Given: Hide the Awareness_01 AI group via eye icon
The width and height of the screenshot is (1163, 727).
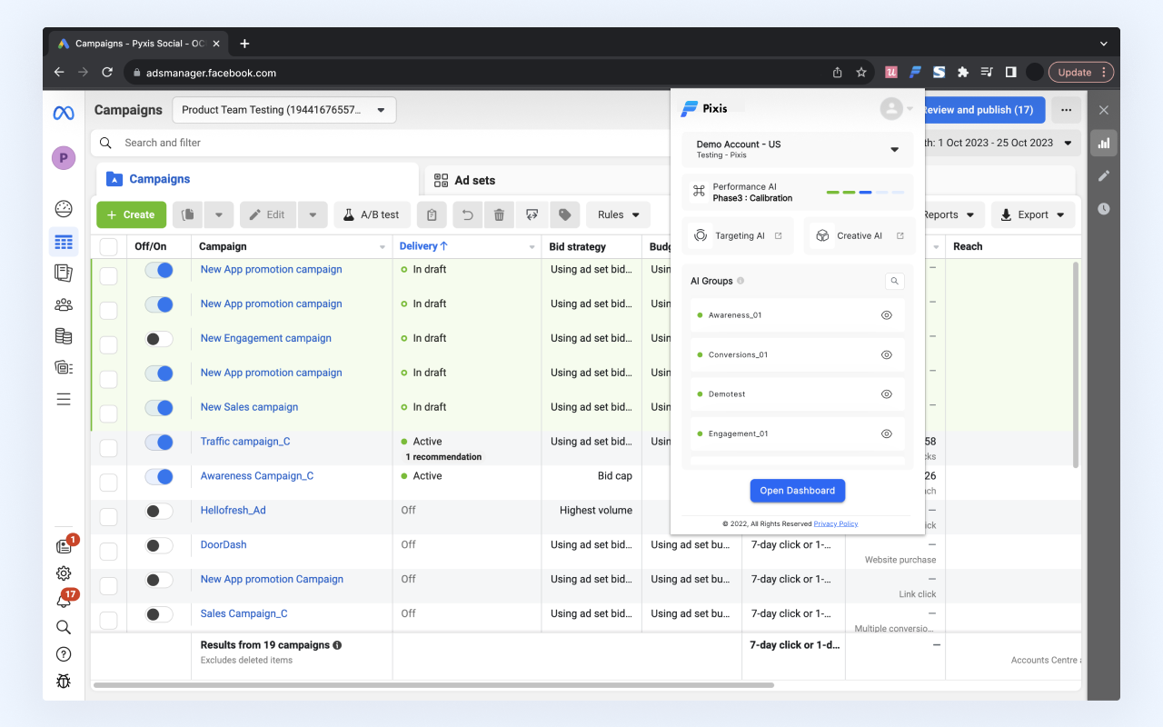Looking at the screenshot, I should coord(887,315).
